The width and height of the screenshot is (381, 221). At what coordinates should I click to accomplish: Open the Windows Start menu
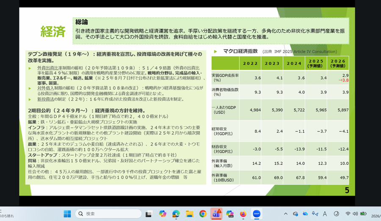click(67, 214)
